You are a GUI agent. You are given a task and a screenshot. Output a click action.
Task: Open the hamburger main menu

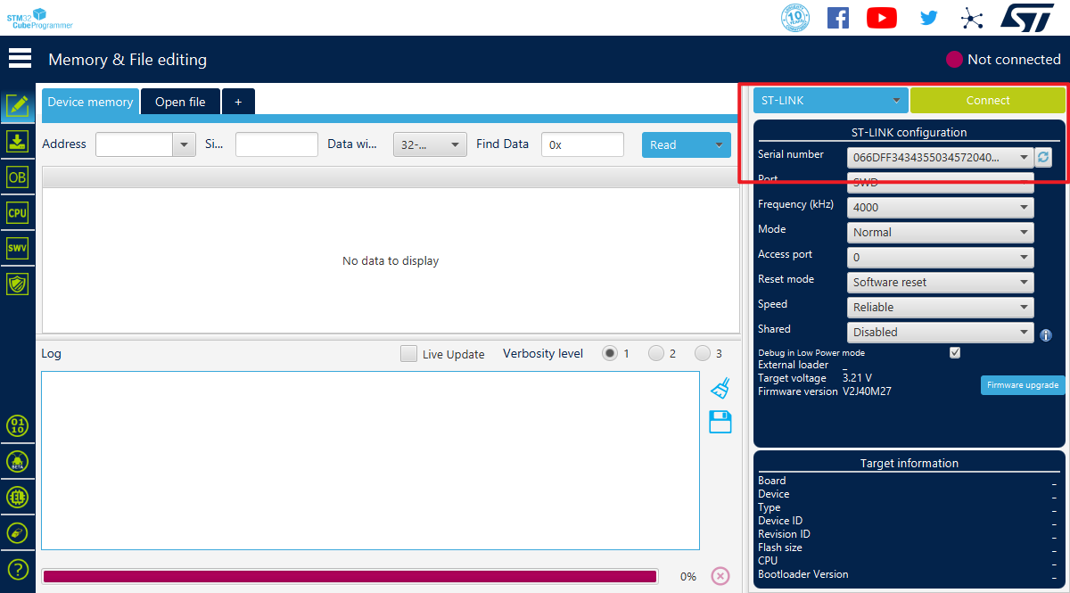(x=20, y=58)
